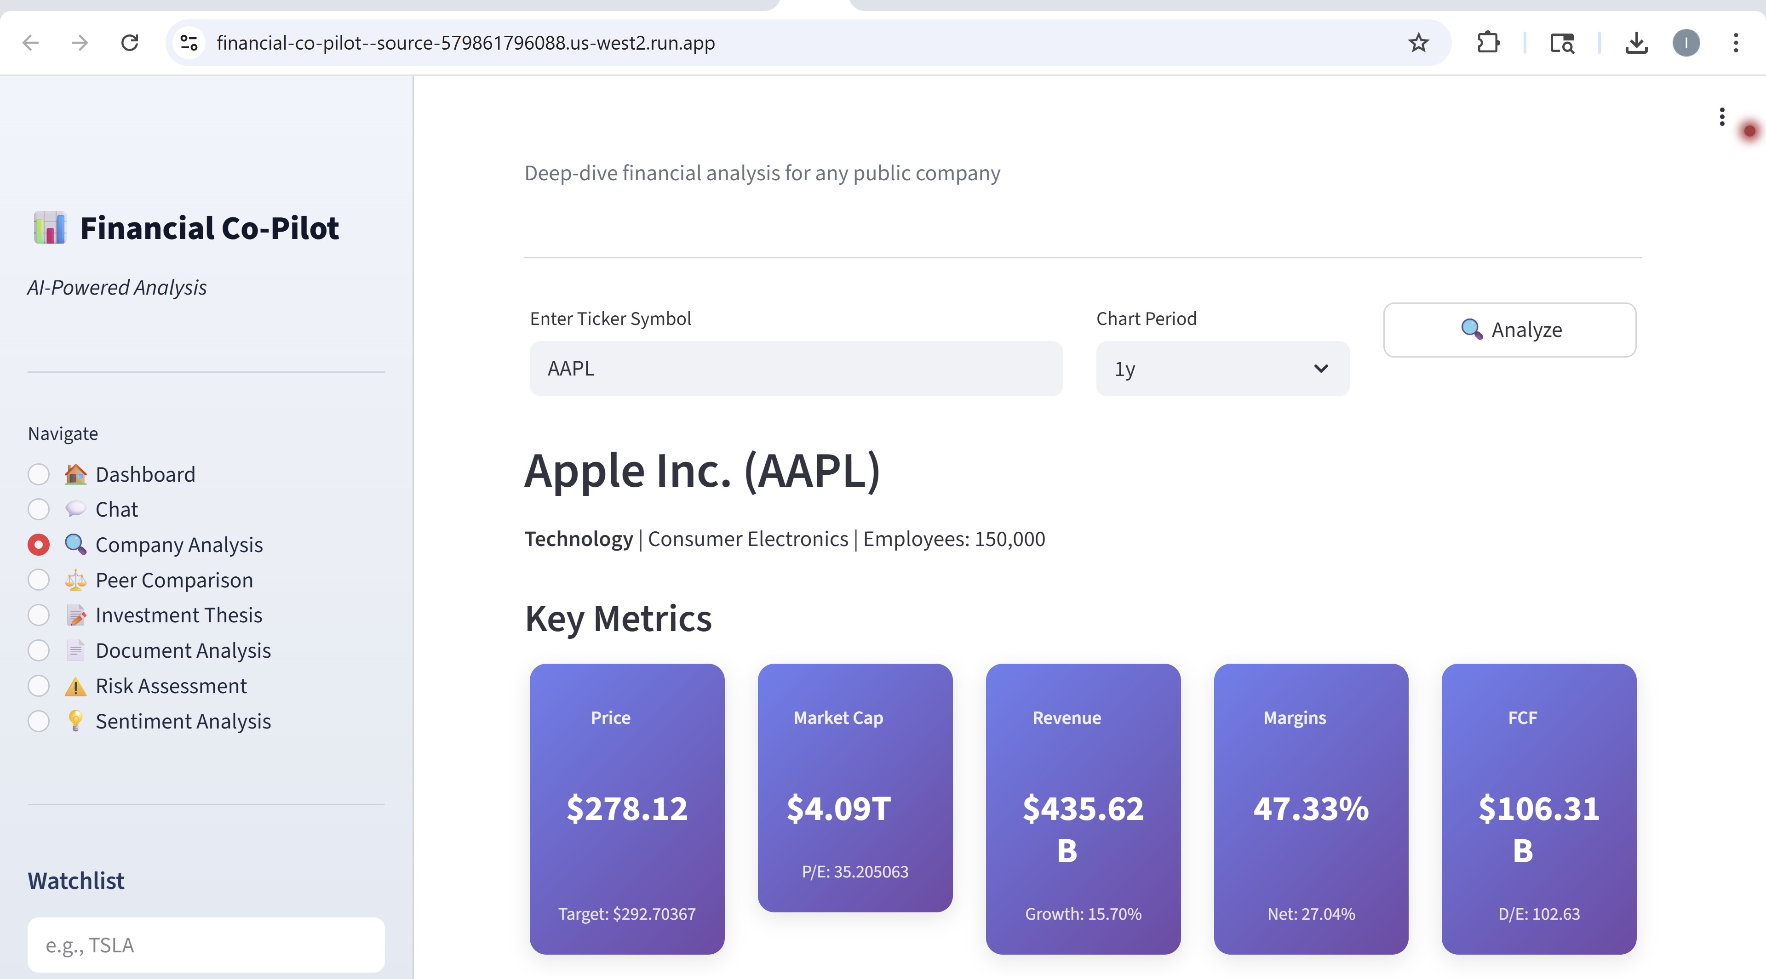
Task: Open the browser extensions puzzle icon
Action: [x=1488, y=42]
